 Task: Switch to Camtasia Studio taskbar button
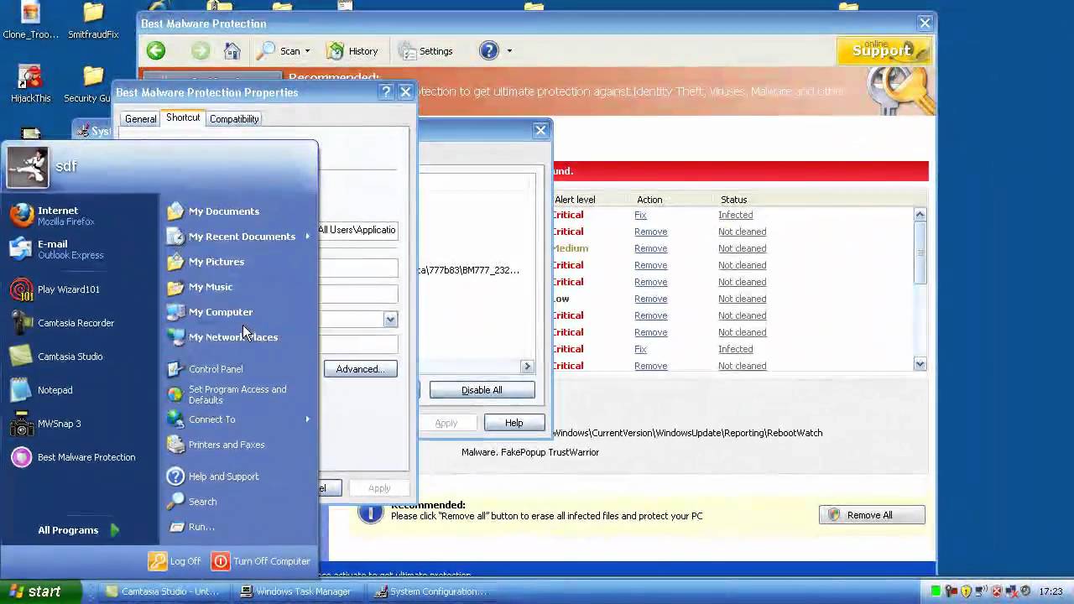[x=163, y=591]
